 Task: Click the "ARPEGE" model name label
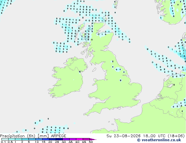tap(58, 136)
